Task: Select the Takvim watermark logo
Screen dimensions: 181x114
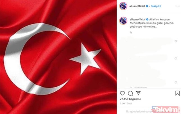Action: (x=166, y=110)
